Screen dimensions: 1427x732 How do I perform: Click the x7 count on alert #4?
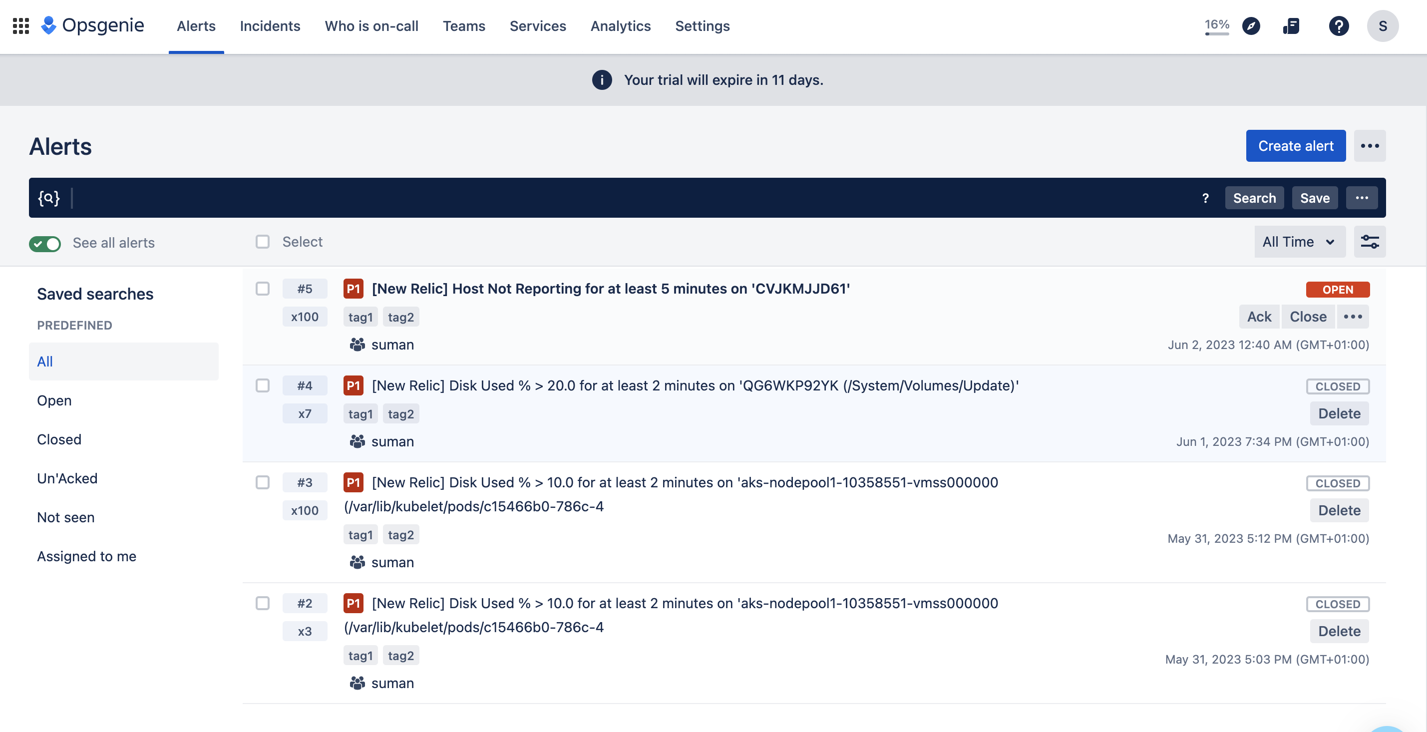(x=305, y=414)
